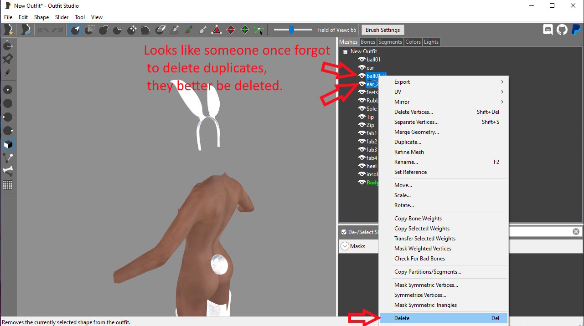Select the Color paint brush tool
584x326 pixels.
(x=188, y=30)
